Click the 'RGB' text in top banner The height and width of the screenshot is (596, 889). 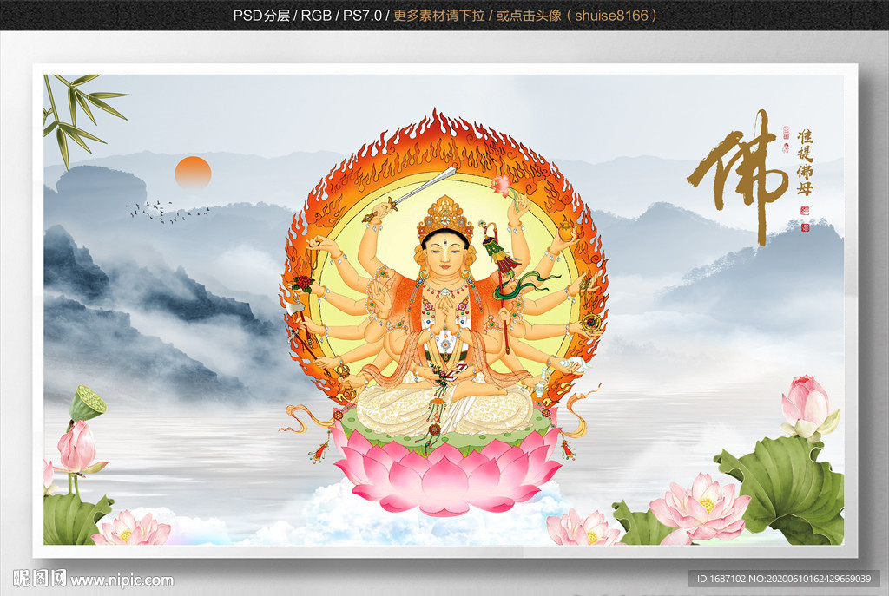point(316,16)
